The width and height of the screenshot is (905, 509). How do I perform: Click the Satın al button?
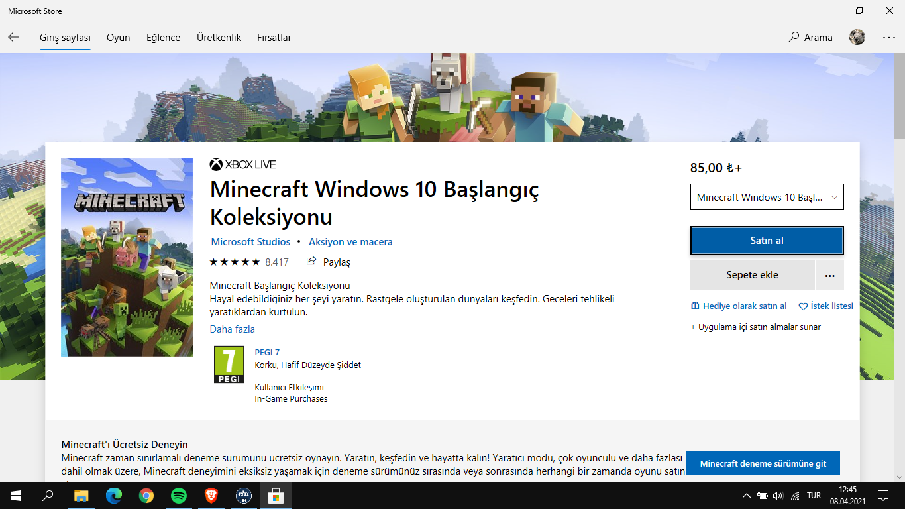[x=767, y=241]
